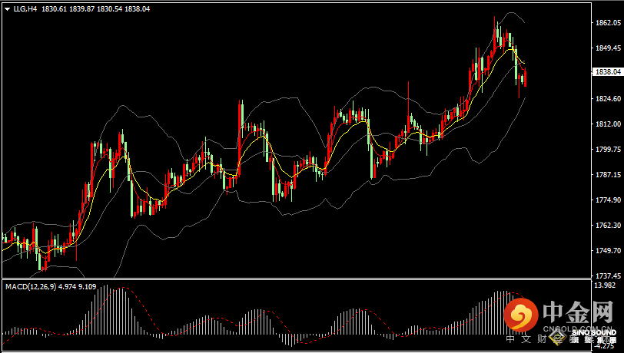Click the 1849.45 price axis label
This screenshot has height=353, width=624.
point(607,48)
